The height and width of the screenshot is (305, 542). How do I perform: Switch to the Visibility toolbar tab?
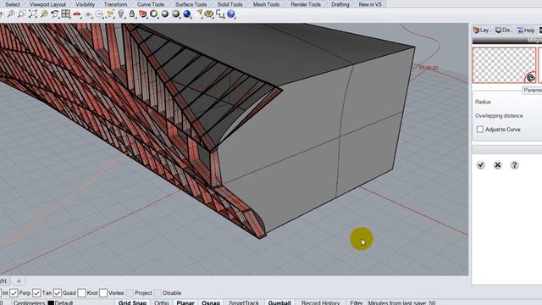tap(85, 4)
